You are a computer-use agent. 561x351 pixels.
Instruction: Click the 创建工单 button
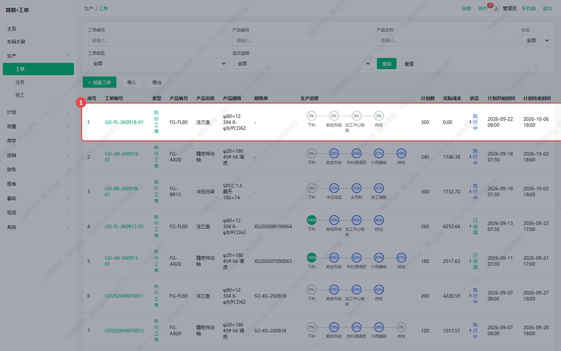click(99, 82)
